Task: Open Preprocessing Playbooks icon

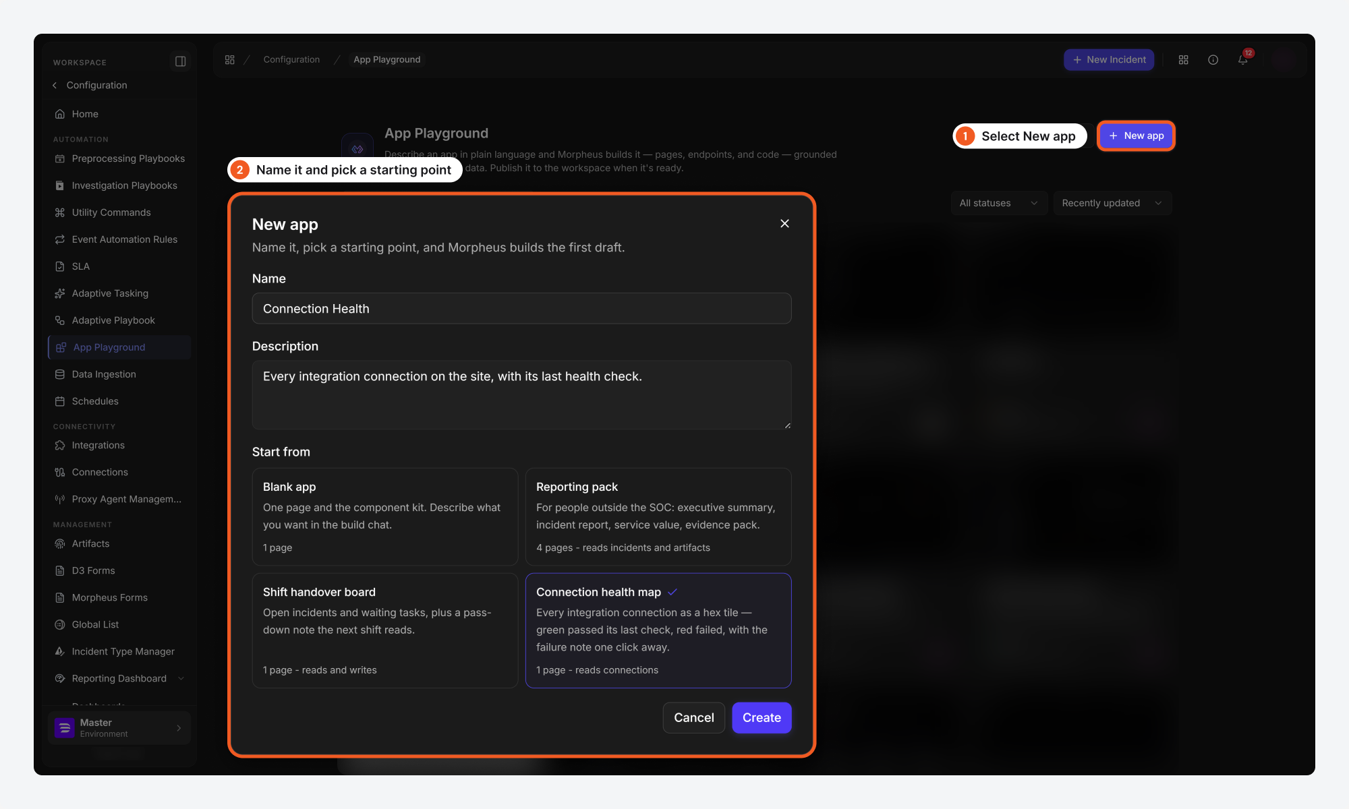Action: tap(60, 158)
